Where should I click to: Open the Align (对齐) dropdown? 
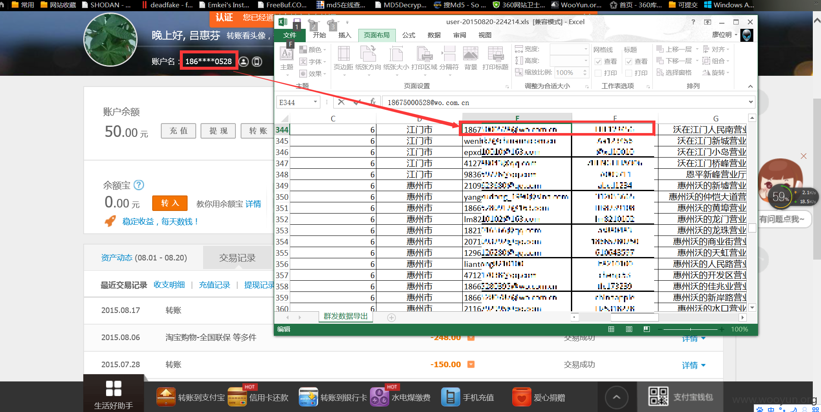click(716, 49)
